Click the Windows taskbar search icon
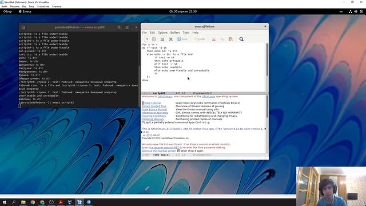 pos(14,202)
